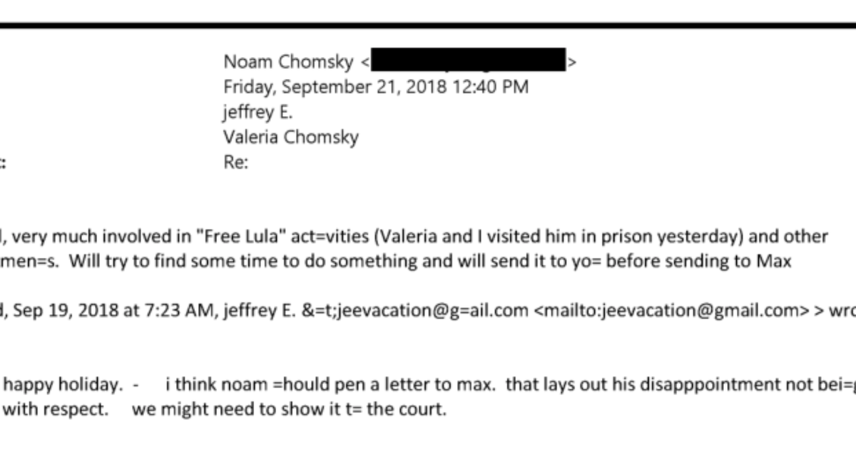Screen dimensions: 856x449
Task: Click the Re: subject line
Action: [x=236, y=162]
